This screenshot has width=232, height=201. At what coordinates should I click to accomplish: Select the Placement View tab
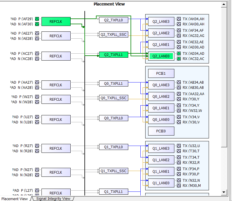point(15,198)
